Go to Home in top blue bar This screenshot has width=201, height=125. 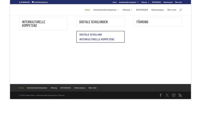(115, 2)
